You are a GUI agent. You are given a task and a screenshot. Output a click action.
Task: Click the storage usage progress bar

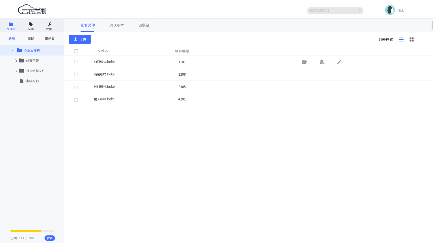32,231
